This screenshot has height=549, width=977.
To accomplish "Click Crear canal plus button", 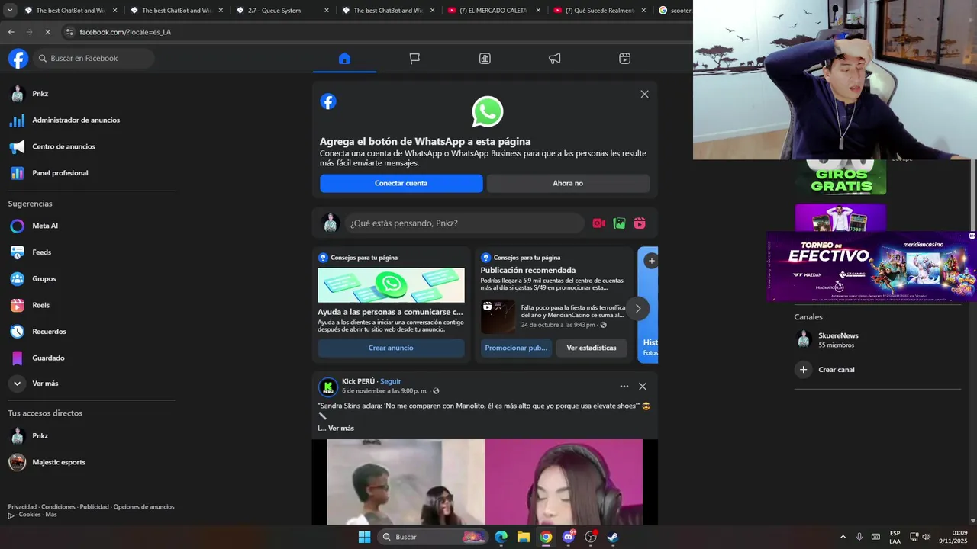I will click(x=803, y=370).
